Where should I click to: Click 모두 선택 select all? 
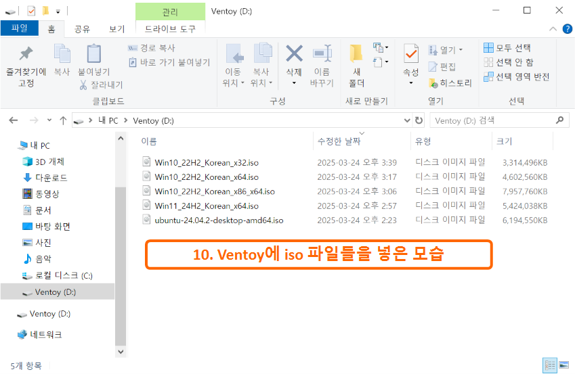coord(507,48)
